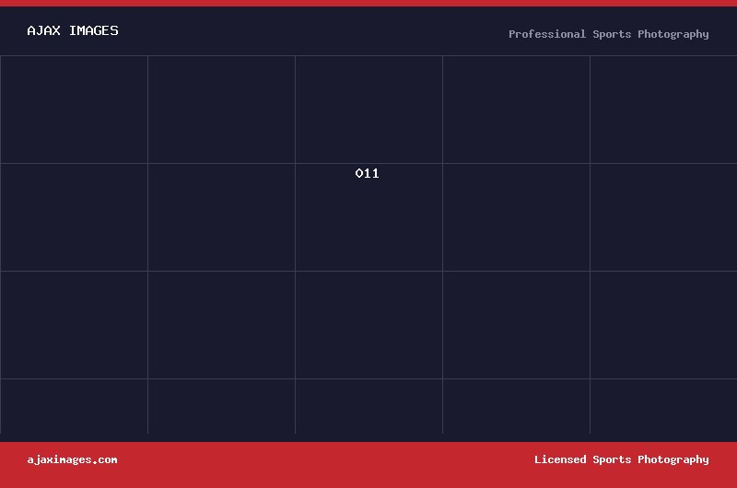Select the 011 counter label
This screenshot has height=488, width=737.
click(367, 173)
